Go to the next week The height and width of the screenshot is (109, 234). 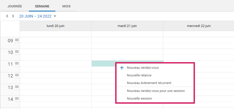pos(13,16)
